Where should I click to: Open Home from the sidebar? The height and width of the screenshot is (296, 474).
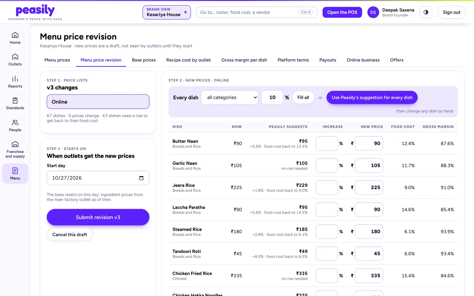15,38
